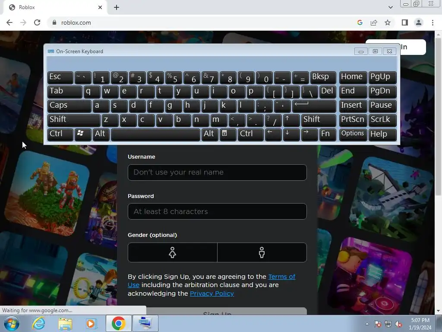Click the PgDn key

[x=382, y=92]
